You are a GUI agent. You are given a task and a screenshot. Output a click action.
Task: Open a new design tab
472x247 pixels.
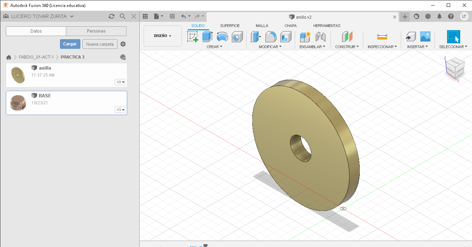(x=405, y=17)
